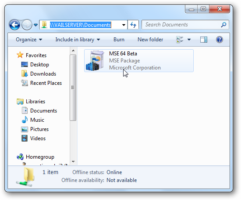Click the Homegroup spheres icon
The width and height of the screenshot is (241, 200).
click(20, 157)
